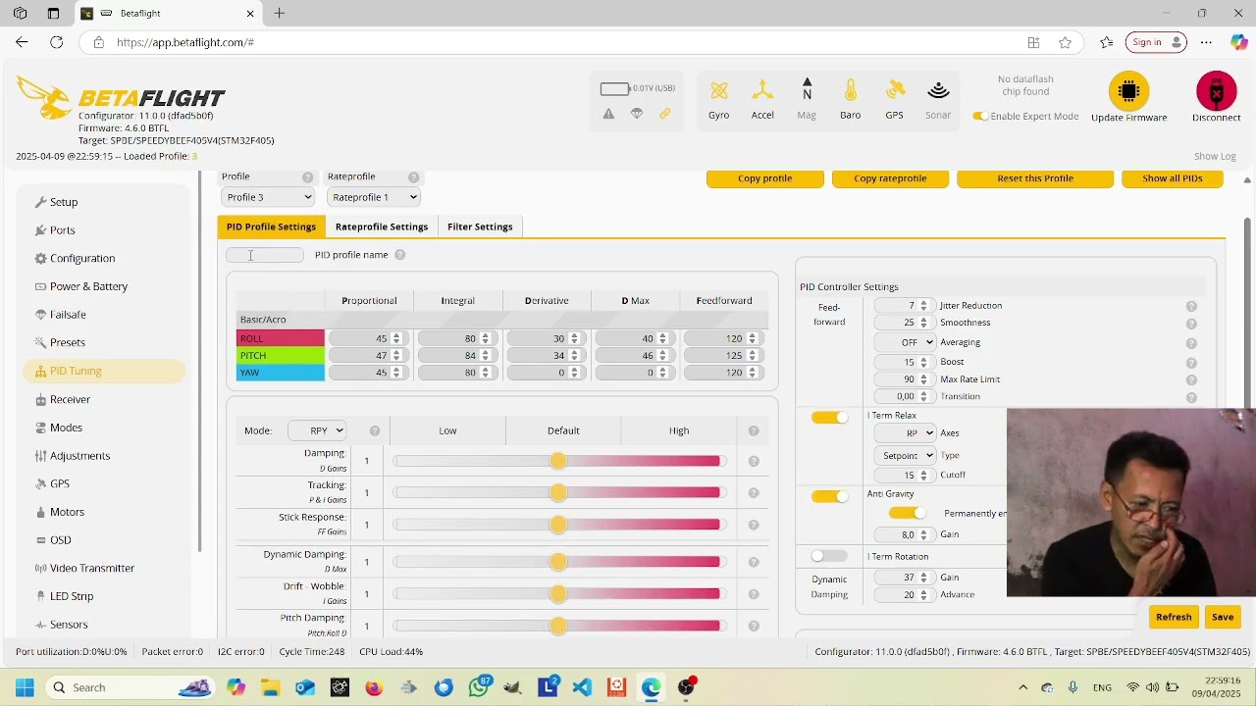The image size is (1256, 706).
Task: Toggle the I Term Rotation switch
Action: click(x=829, y=557)
